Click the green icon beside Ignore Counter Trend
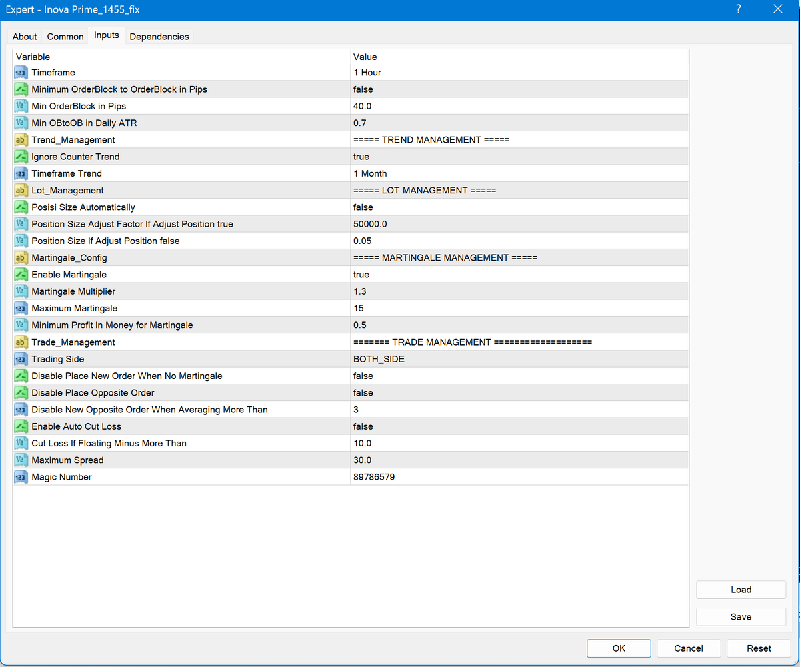Viewport: 800px width, 667px height. (x=21, y=156)
